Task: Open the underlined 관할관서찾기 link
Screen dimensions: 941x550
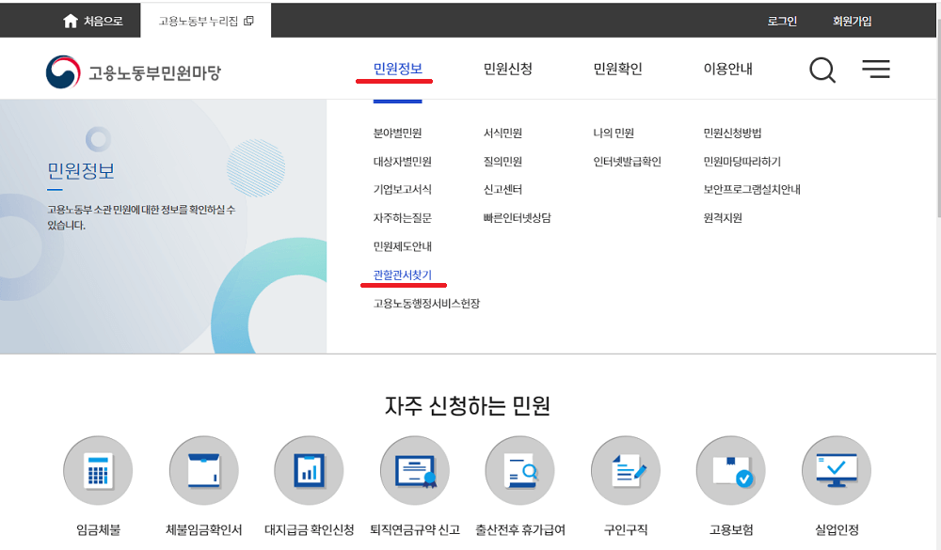Action: (x=403, y=274)
